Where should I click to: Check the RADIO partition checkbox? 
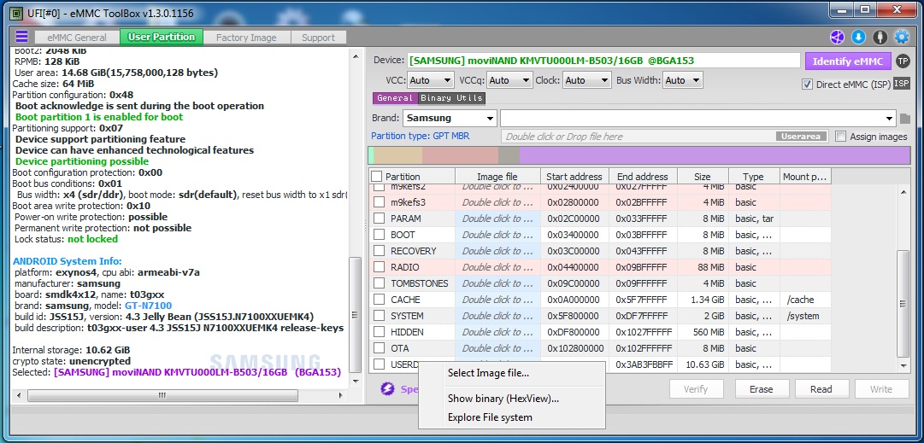(x=379, y=267)
